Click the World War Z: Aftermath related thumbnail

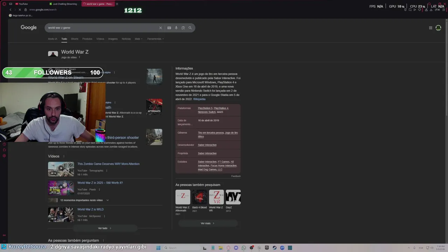click(x=183, y=197)
